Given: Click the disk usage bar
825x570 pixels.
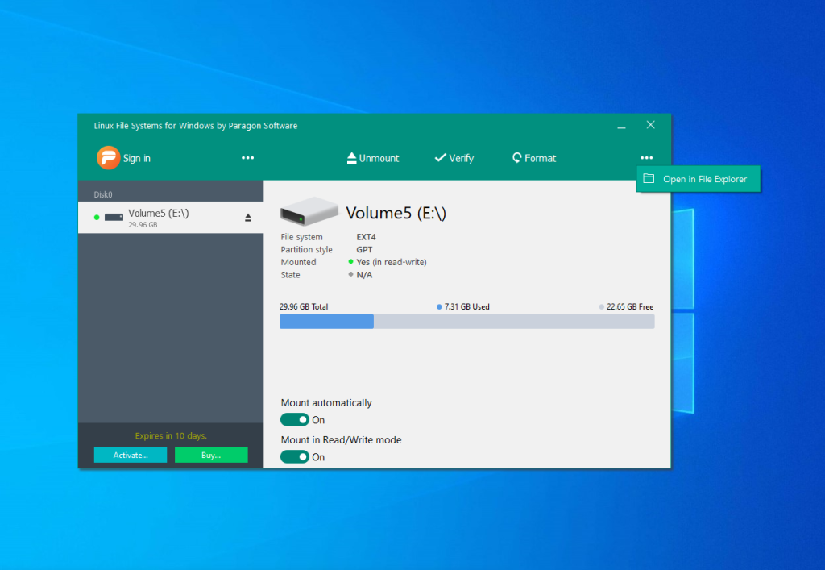Looking at the screenshot, I should tap(466, 322).
